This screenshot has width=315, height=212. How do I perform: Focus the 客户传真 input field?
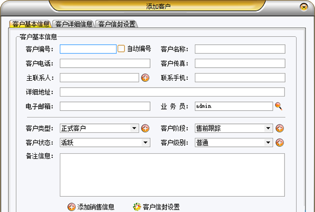point(240,63)
